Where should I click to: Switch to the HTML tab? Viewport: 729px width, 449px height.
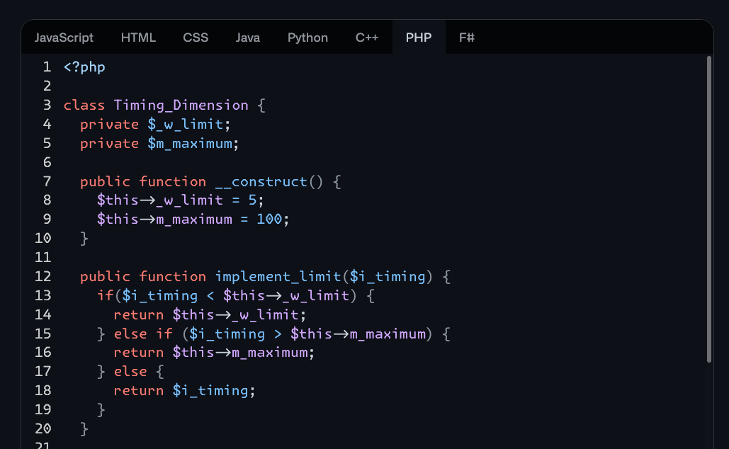click(138, 38)
